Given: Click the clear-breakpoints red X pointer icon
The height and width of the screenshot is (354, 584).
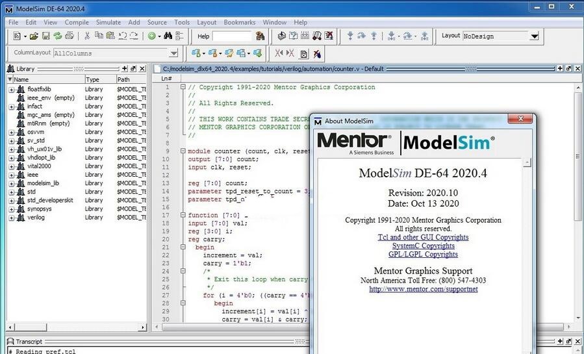Looking at the screenshot, I should tap(317, 54).
